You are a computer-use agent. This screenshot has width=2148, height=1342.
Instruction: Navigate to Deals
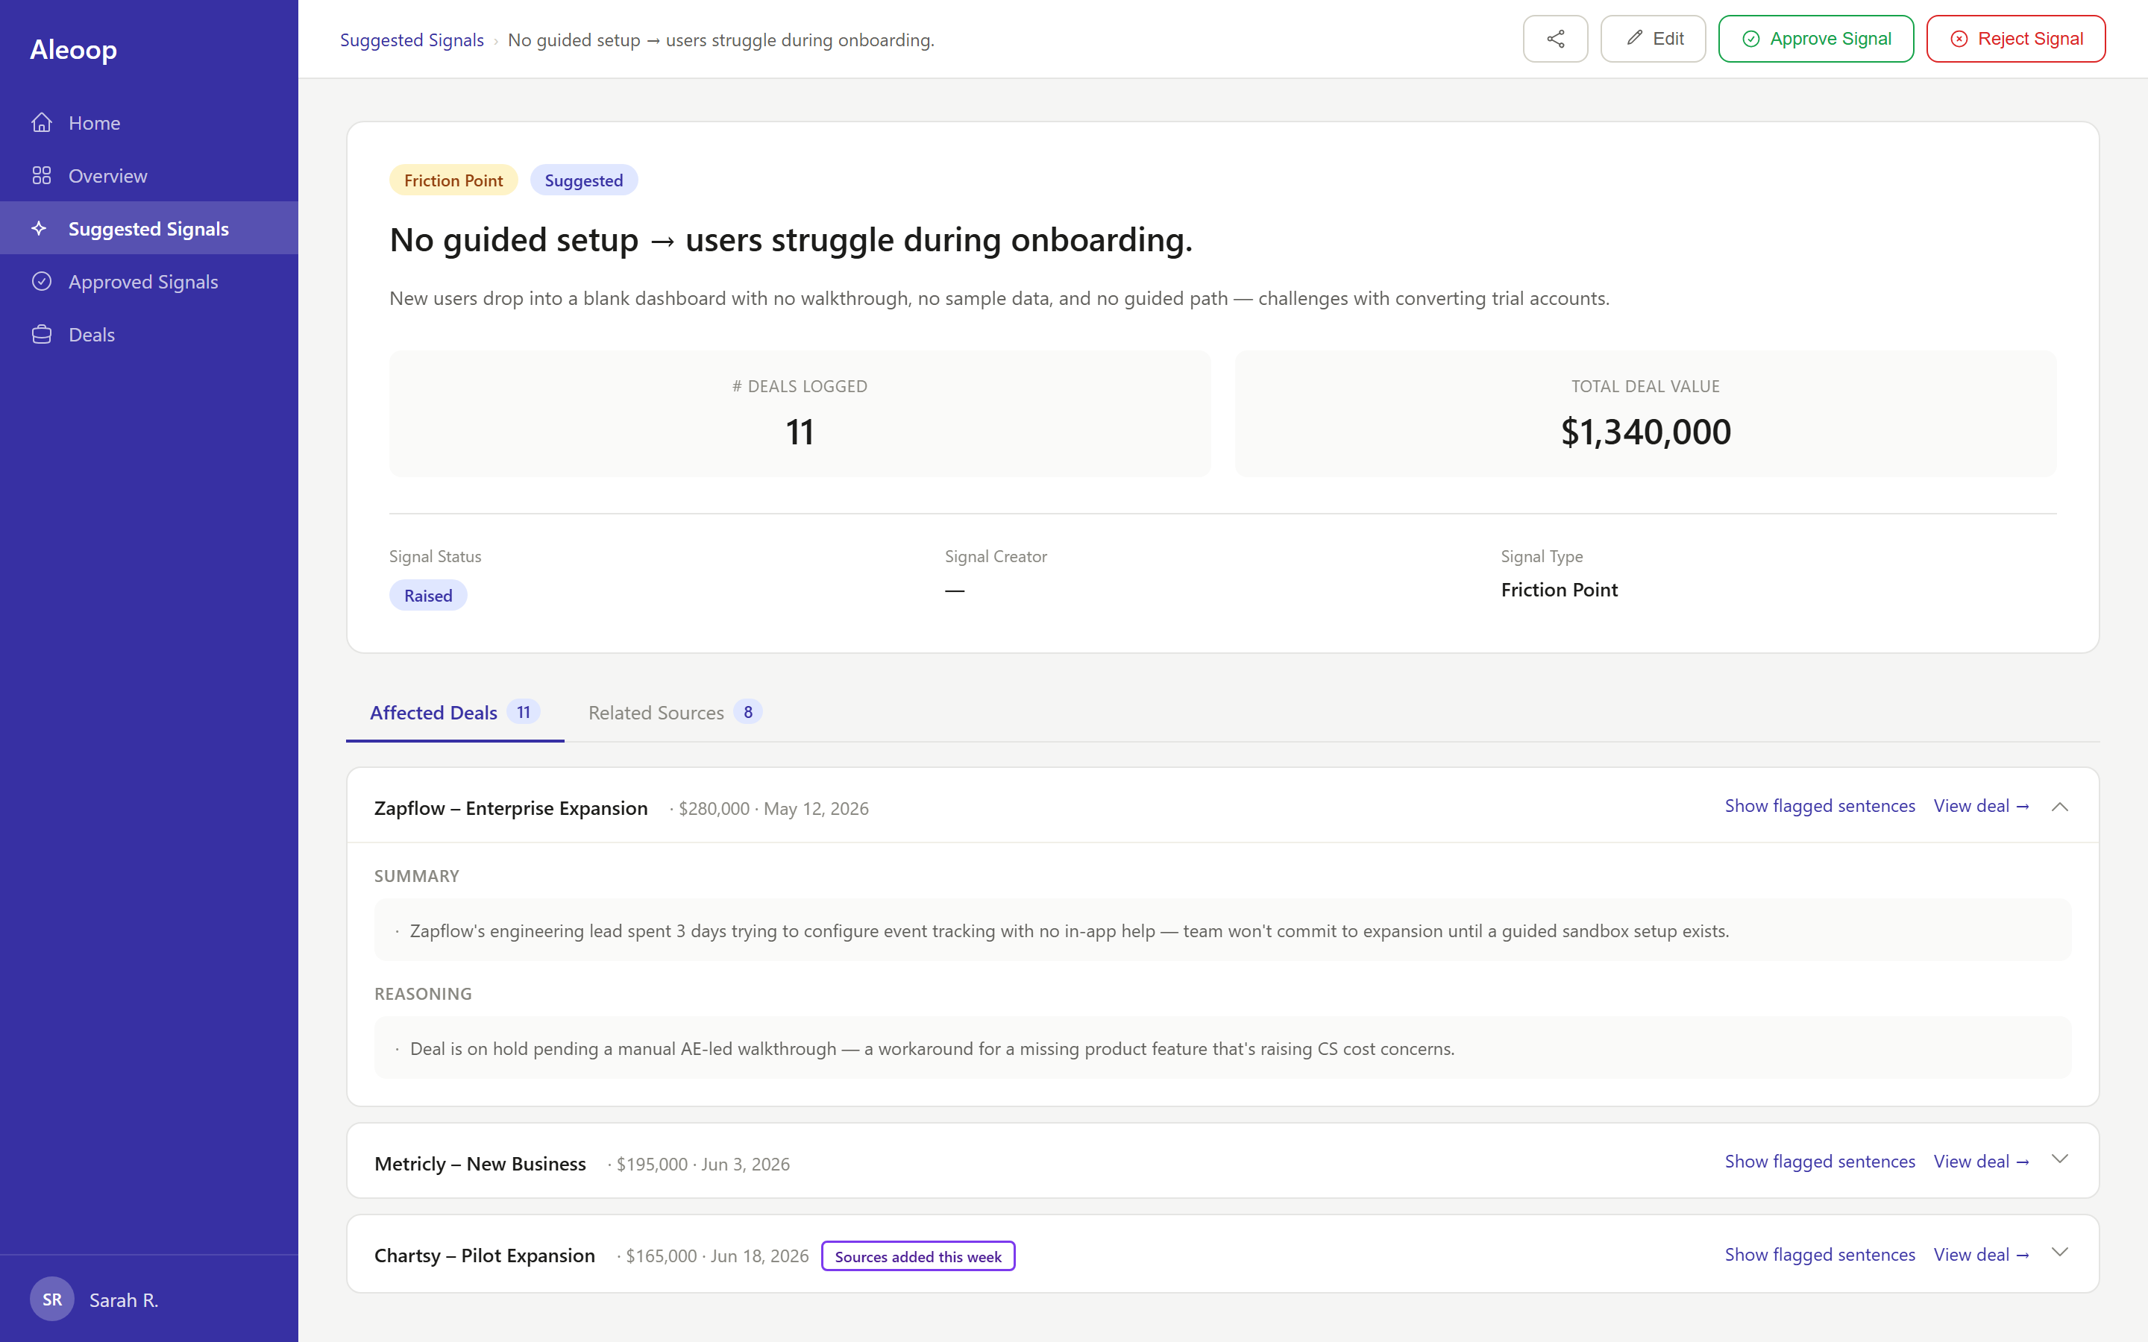point(149,335)
